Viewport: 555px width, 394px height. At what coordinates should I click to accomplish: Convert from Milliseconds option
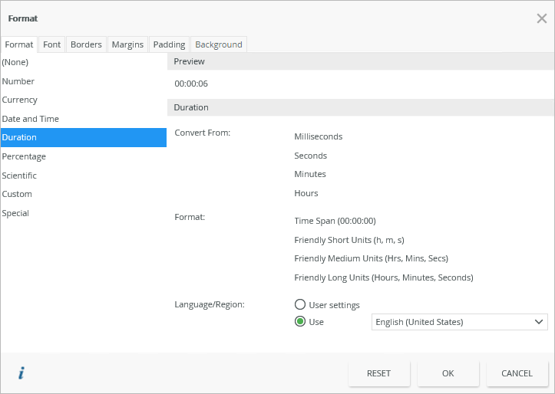319,136
